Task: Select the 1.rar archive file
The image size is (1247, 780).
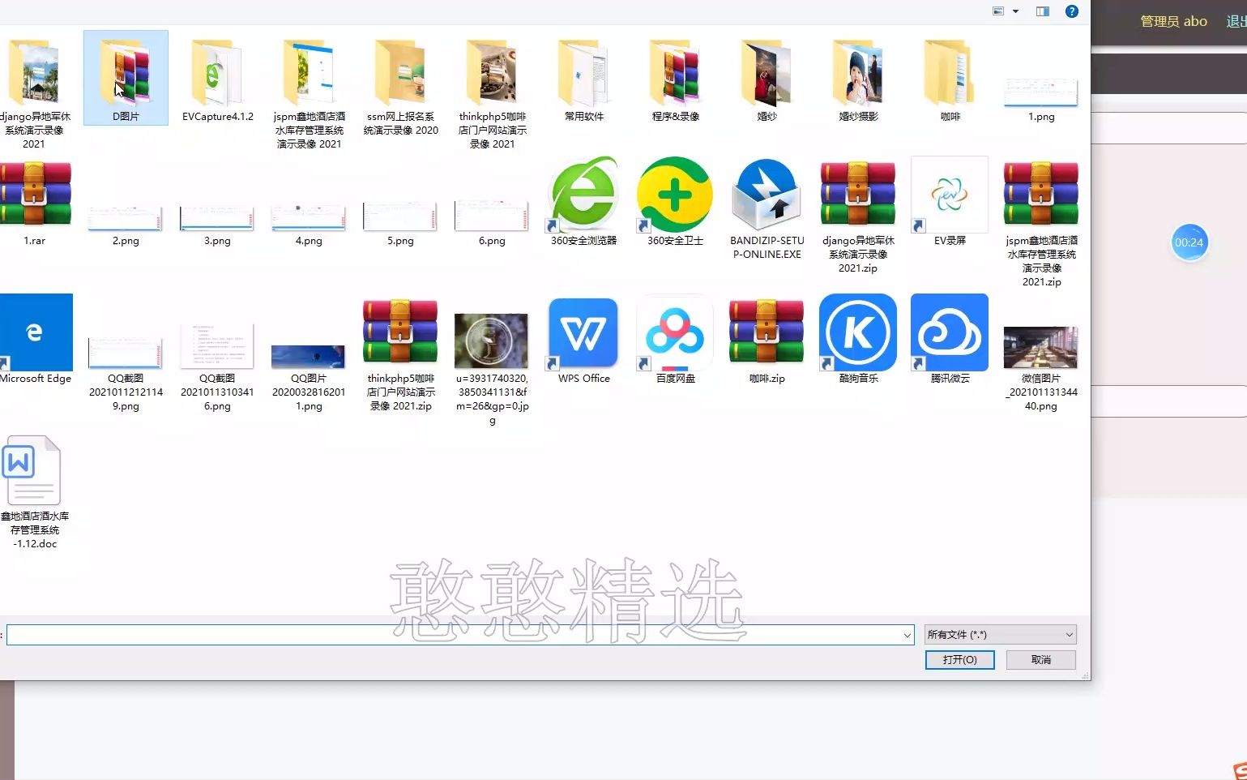Action: [x=34, y=203]
